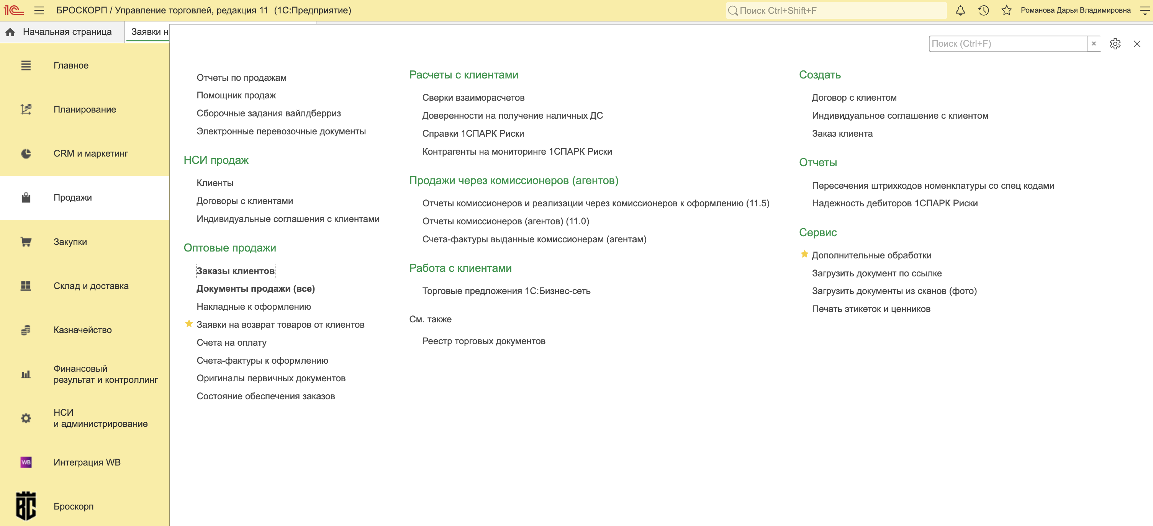The image size is (1153, 526).
Task: Click the Главное section icon
Action: tap(26, 65)
